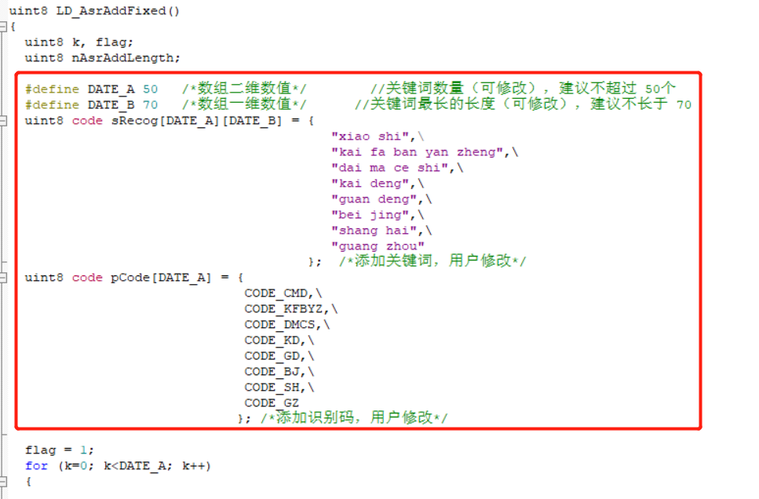The width and height of the screenshot is (759, 499).
Task: Click the '#define DATE_A 50' directive
Action: tap(92, 89)
